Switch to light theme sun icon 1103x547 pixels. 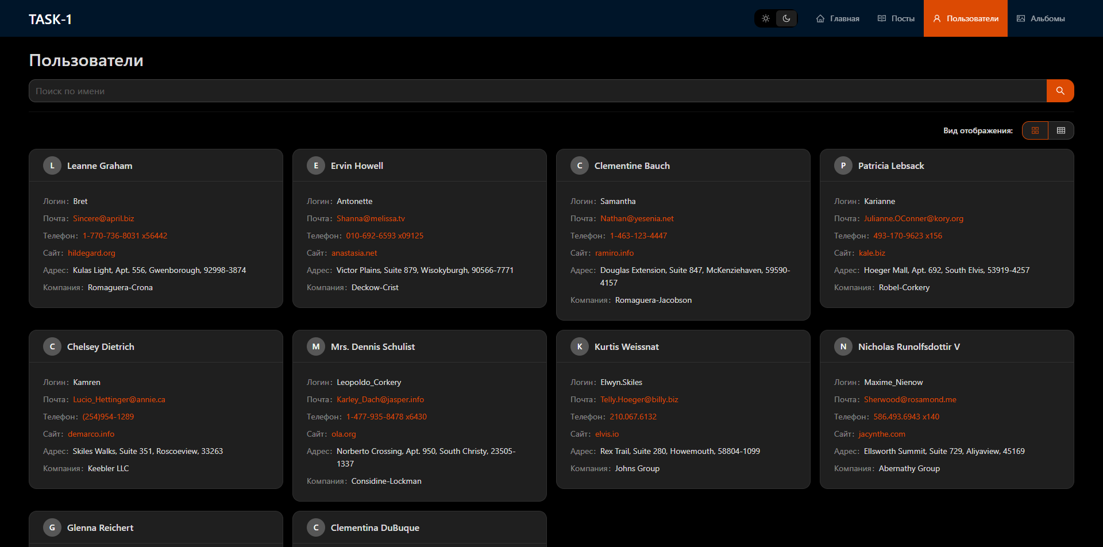pyautogui.click(x=766, y=18)
